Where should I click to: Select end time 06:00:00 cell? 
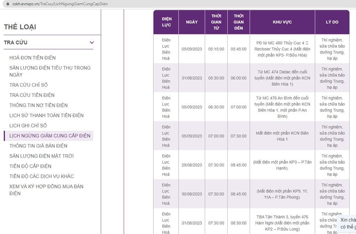click(238, 78)
